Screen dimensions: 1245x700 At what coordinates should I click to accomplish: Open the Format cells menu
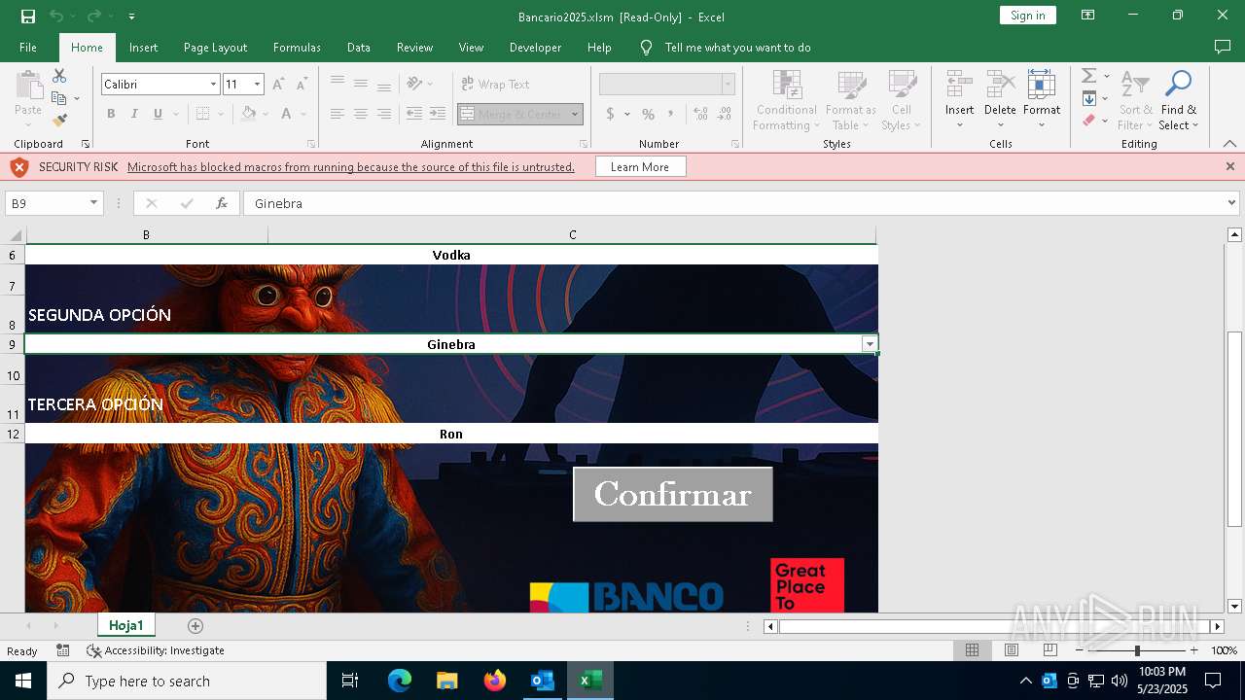(x=1042, y=100)
